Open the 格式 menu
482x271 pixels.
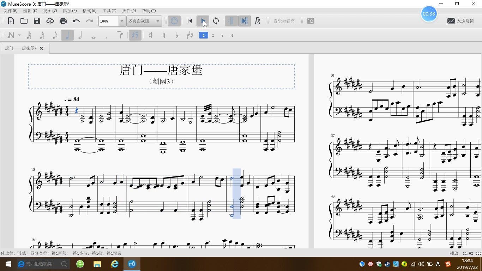[x=89, y=11]
